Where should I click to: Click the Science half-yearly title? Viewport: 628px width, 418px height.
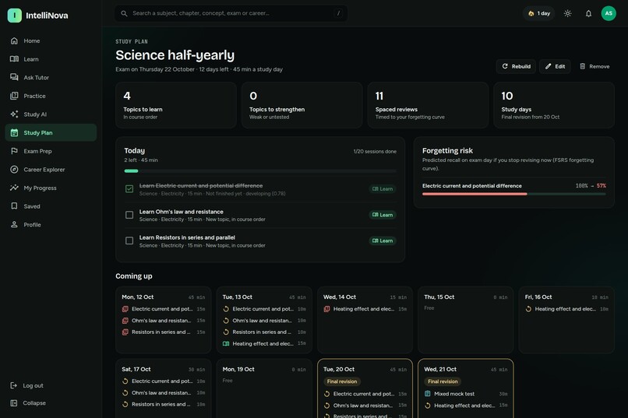pyautogui.click(x=175, y=55)
